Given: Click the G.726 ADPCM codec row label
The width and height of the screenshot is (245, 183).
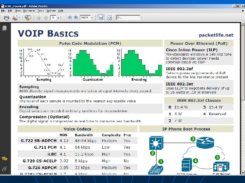Looking at the screenshot, I should click(42, 168).
